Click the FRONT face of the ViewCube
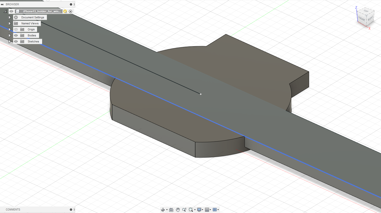381x213 pixels. [362, 19]
